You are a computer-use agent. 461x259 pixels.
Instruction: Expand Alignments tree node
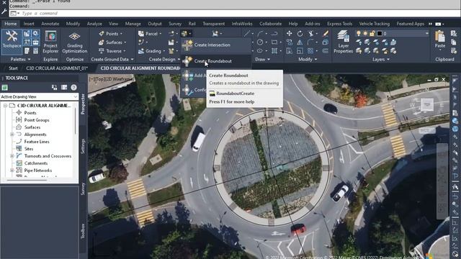point(12,135)
